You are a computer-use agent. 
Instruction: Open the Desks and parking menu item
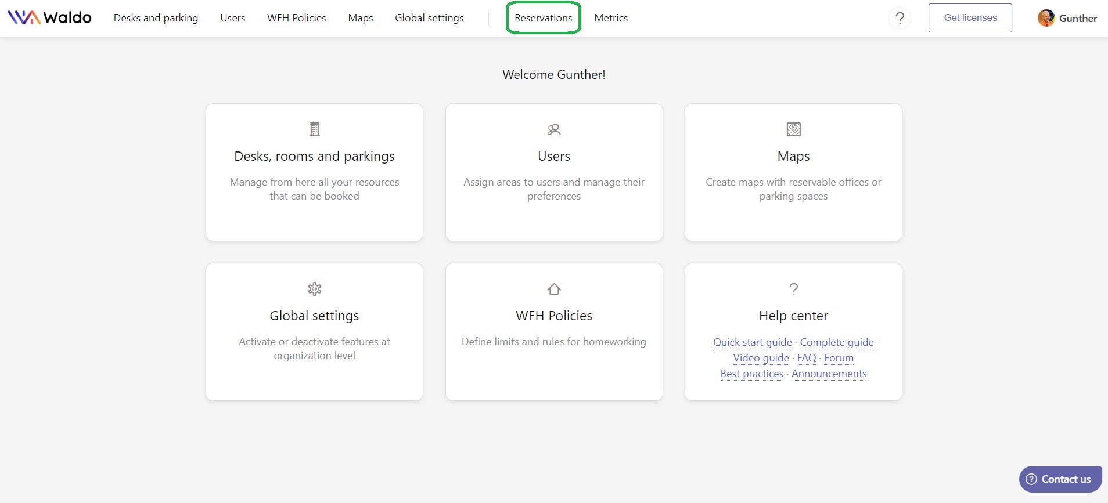pyautogui.click(x=156, y=18)
